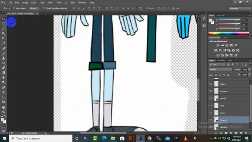This screenshot has width=252, height=142.
Task: Add a Vibrance adjustment
Action: click(236, 45)
